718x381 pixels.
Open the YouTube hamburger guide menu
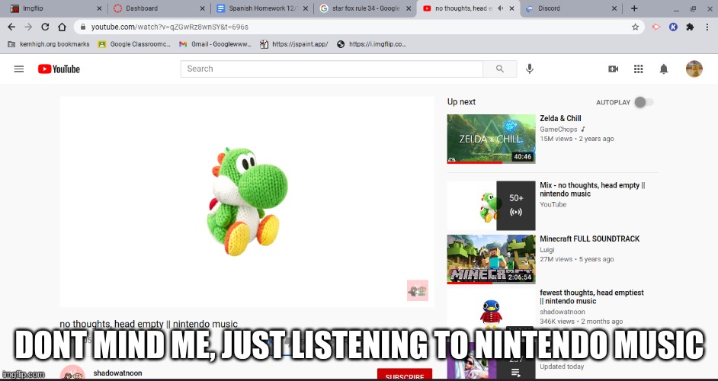tap(19, 69)
